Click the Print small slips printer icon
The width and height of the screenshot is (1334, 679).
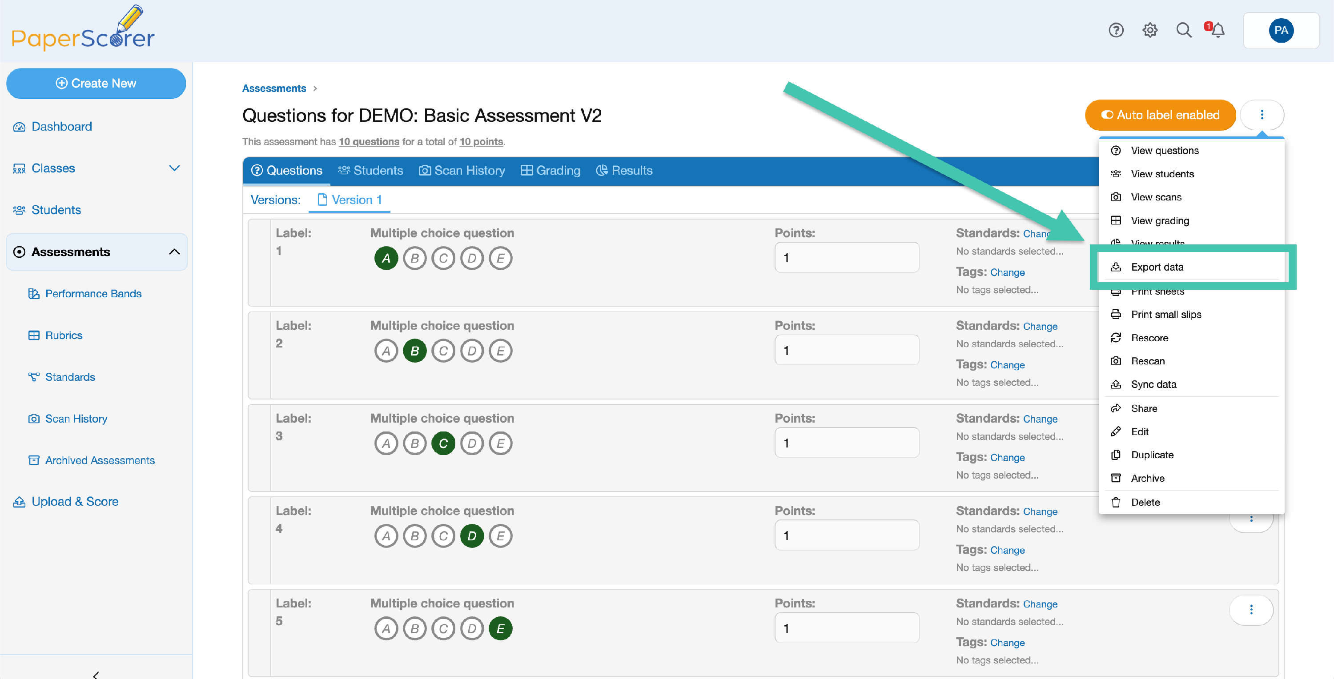(1116, 314)
